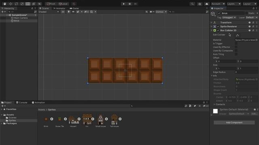Toggle hidden objects visibility counter in Scene
The image size is (259, 145).
(x=87, y=12)
